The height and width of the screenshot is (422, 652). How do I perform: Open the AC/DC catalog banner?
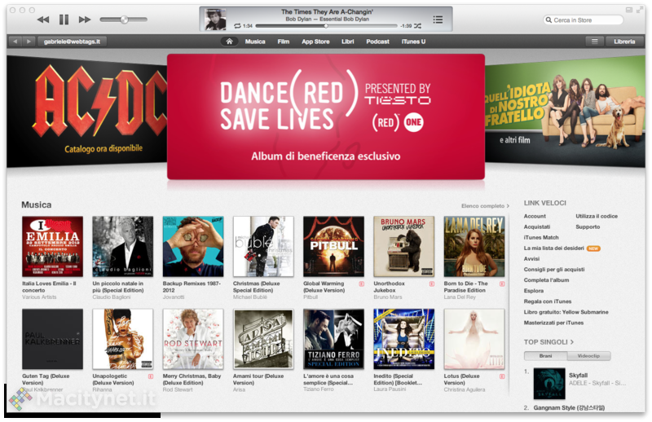tap(86, 112)
